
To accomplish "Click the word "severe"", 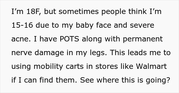I will (142, 25).
